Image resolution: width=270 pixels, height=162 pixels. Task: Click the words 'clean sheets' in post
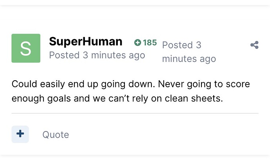click(x=194, y=99)
